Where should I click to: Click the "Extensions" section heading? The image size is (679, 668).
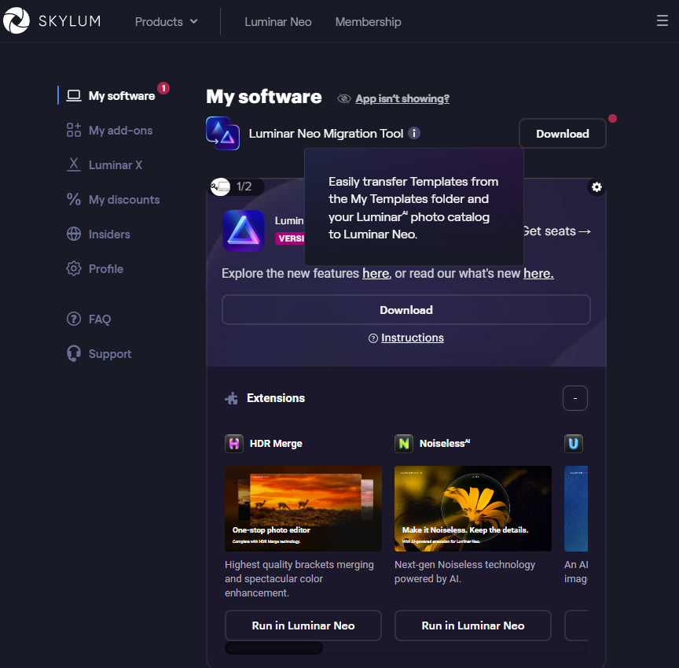point(276,398)
